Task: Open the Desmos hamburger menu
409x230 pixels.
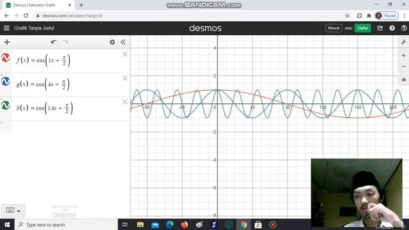Action: tap(6, 28)
